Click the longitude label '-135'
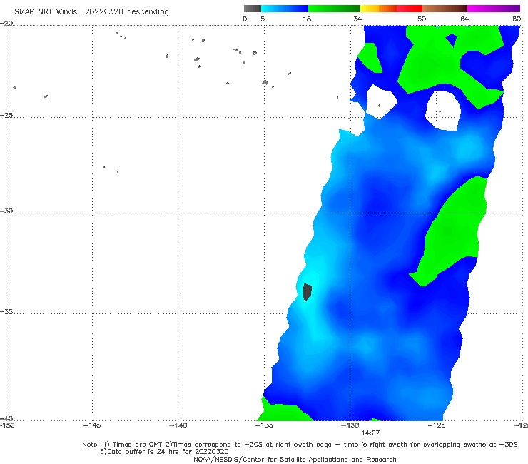This screenshot has height=464, width=528. pyautogui.click(x=264, y=425)
